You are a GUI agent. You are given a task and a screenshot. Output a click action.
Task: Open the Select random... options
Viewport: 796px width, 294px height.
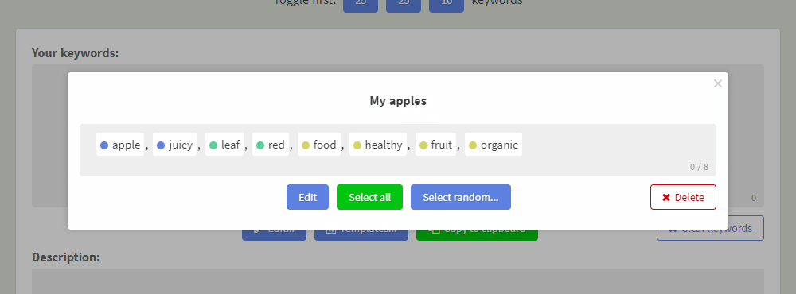[x=461, y=197]
